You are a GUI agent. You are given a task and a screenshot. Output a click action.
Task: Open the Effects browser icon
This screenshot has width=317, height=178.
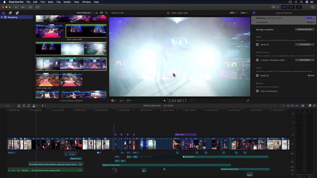(x=310, y=105)
